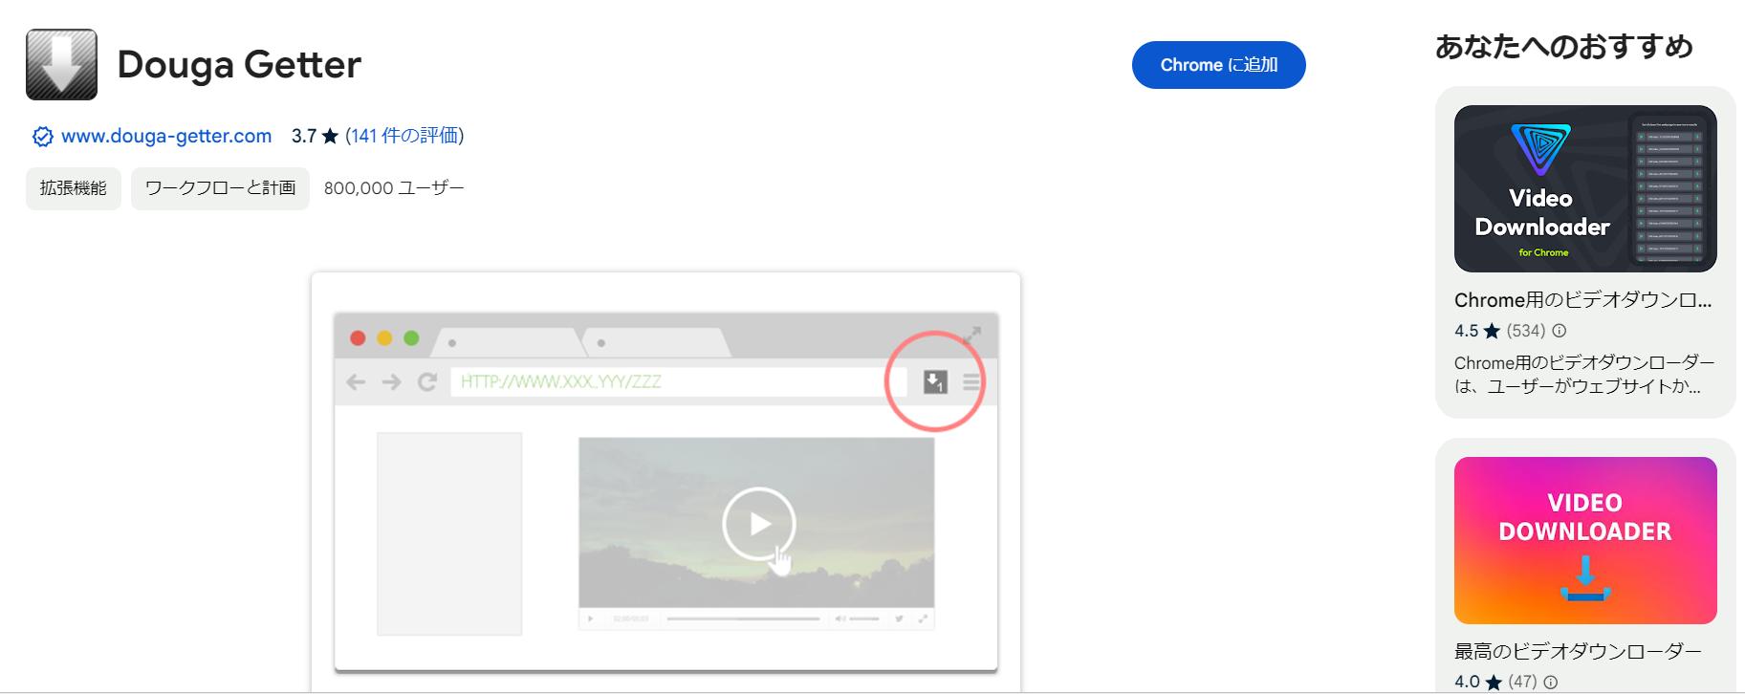The width and height of the screenshot is (1745, 694).
Task: Click the Douga Getter extension logo icon
Action: click(61, 64)
